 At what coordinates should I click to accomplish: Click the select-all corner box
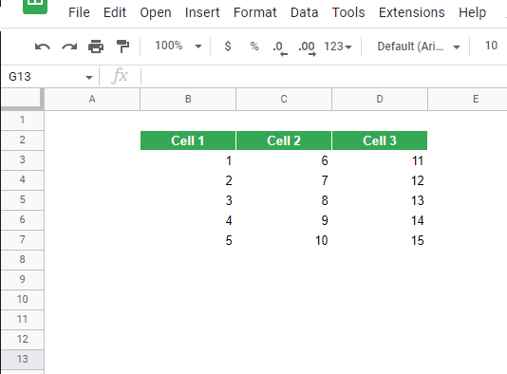coord(22,99)
